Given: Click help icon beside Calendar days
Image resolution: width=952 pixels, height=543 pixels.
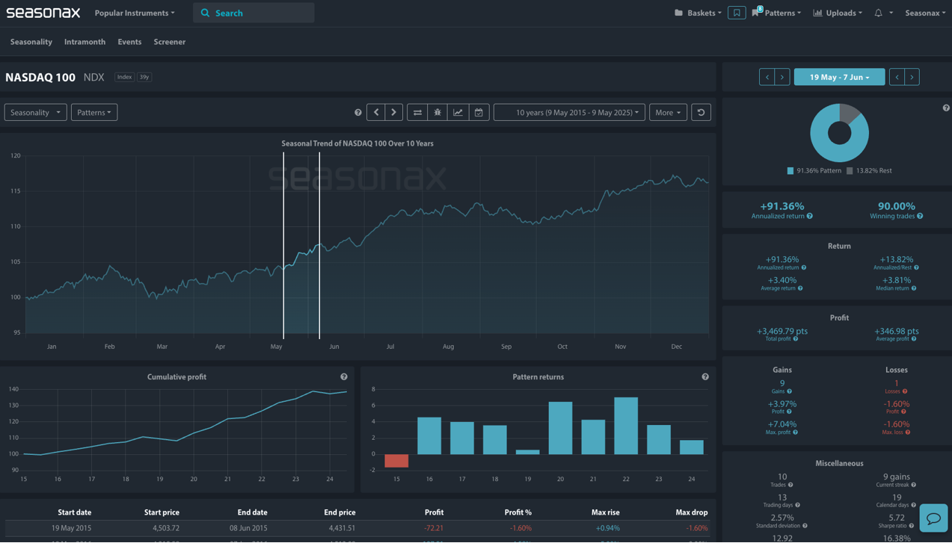Looking at the screenshot, I should [914, 506].
